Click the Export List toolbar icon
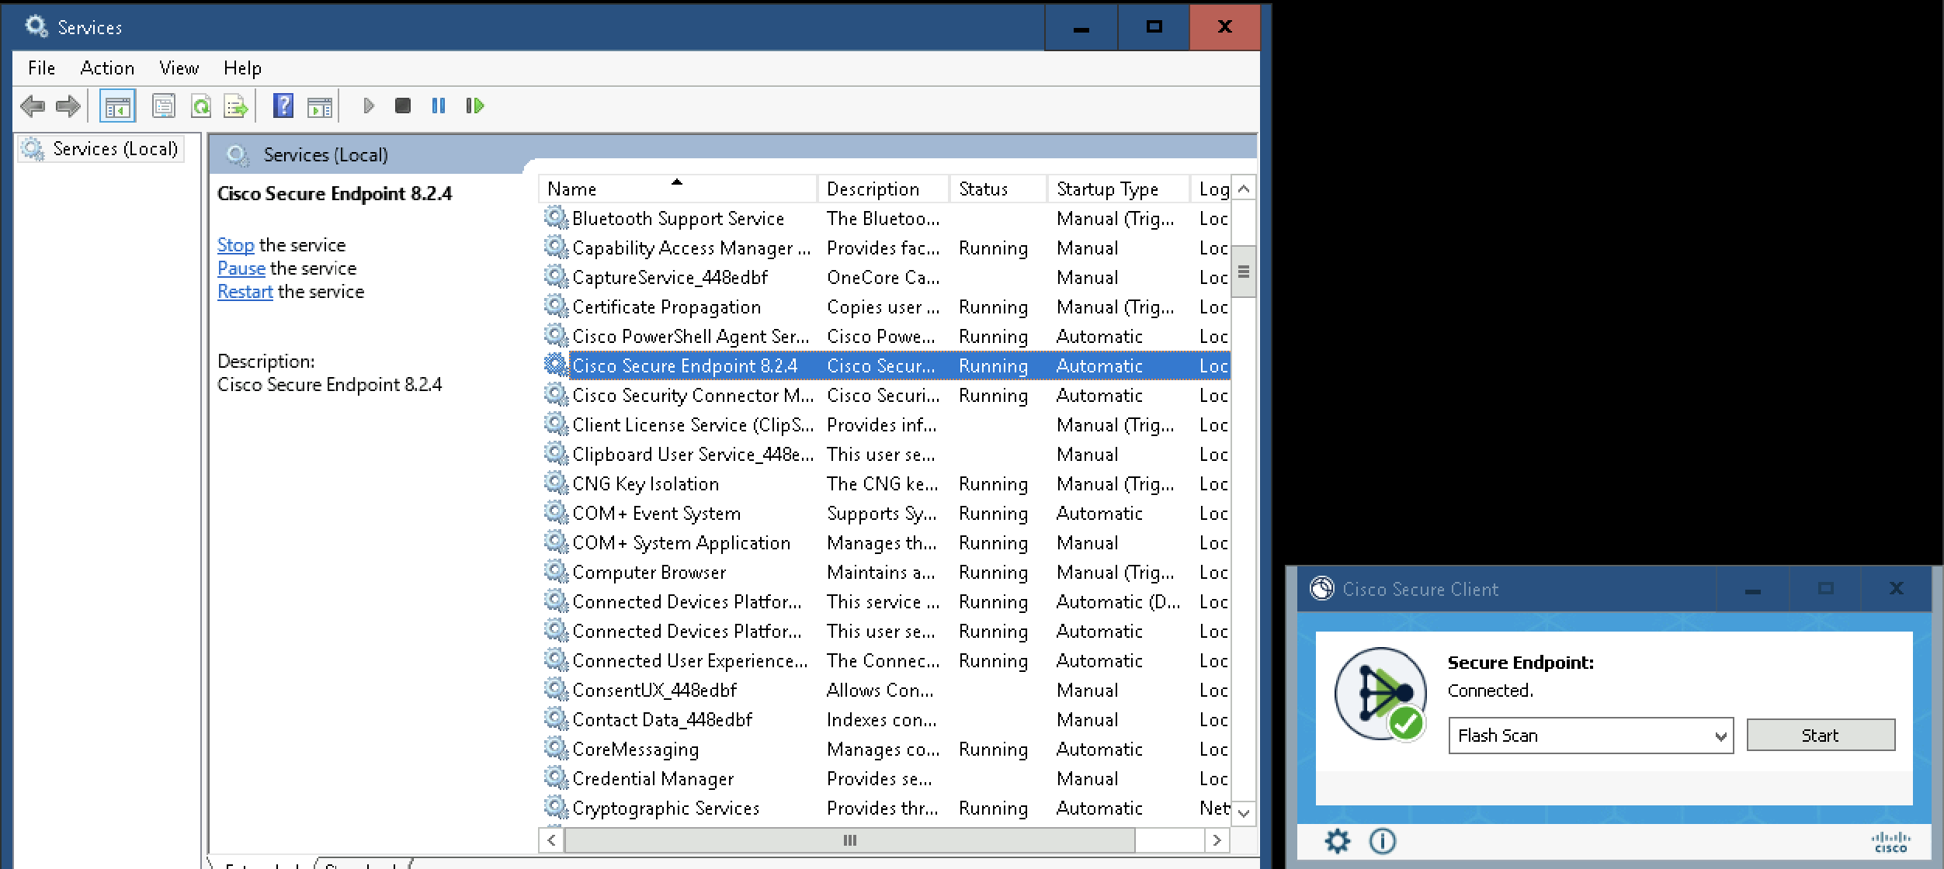 (x=235, y=106)
